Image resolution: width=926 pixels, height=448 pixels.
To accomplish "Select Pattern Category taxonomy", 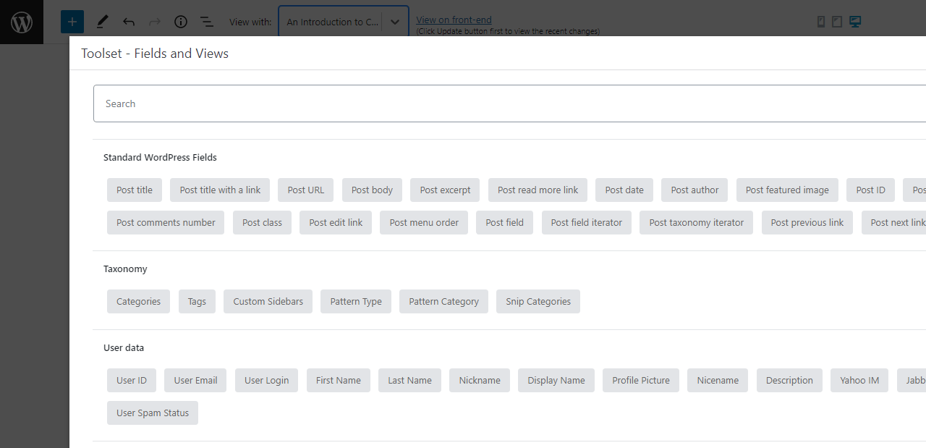I will [x=443, y=301].
